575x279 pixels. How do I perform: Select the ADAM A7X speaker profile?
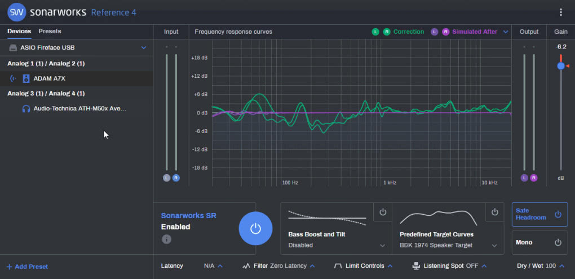pyautogui.click(x=76, y=78)
